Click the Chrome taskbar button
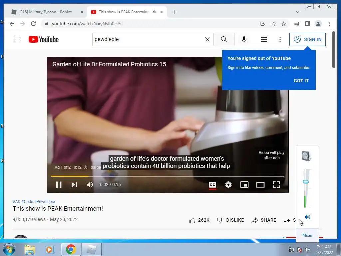341x256 pixels. (x=71, y=249)
